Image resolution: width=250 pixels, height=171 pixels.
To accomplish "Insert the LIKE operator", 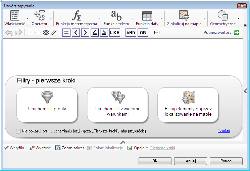I will (115, 33).
